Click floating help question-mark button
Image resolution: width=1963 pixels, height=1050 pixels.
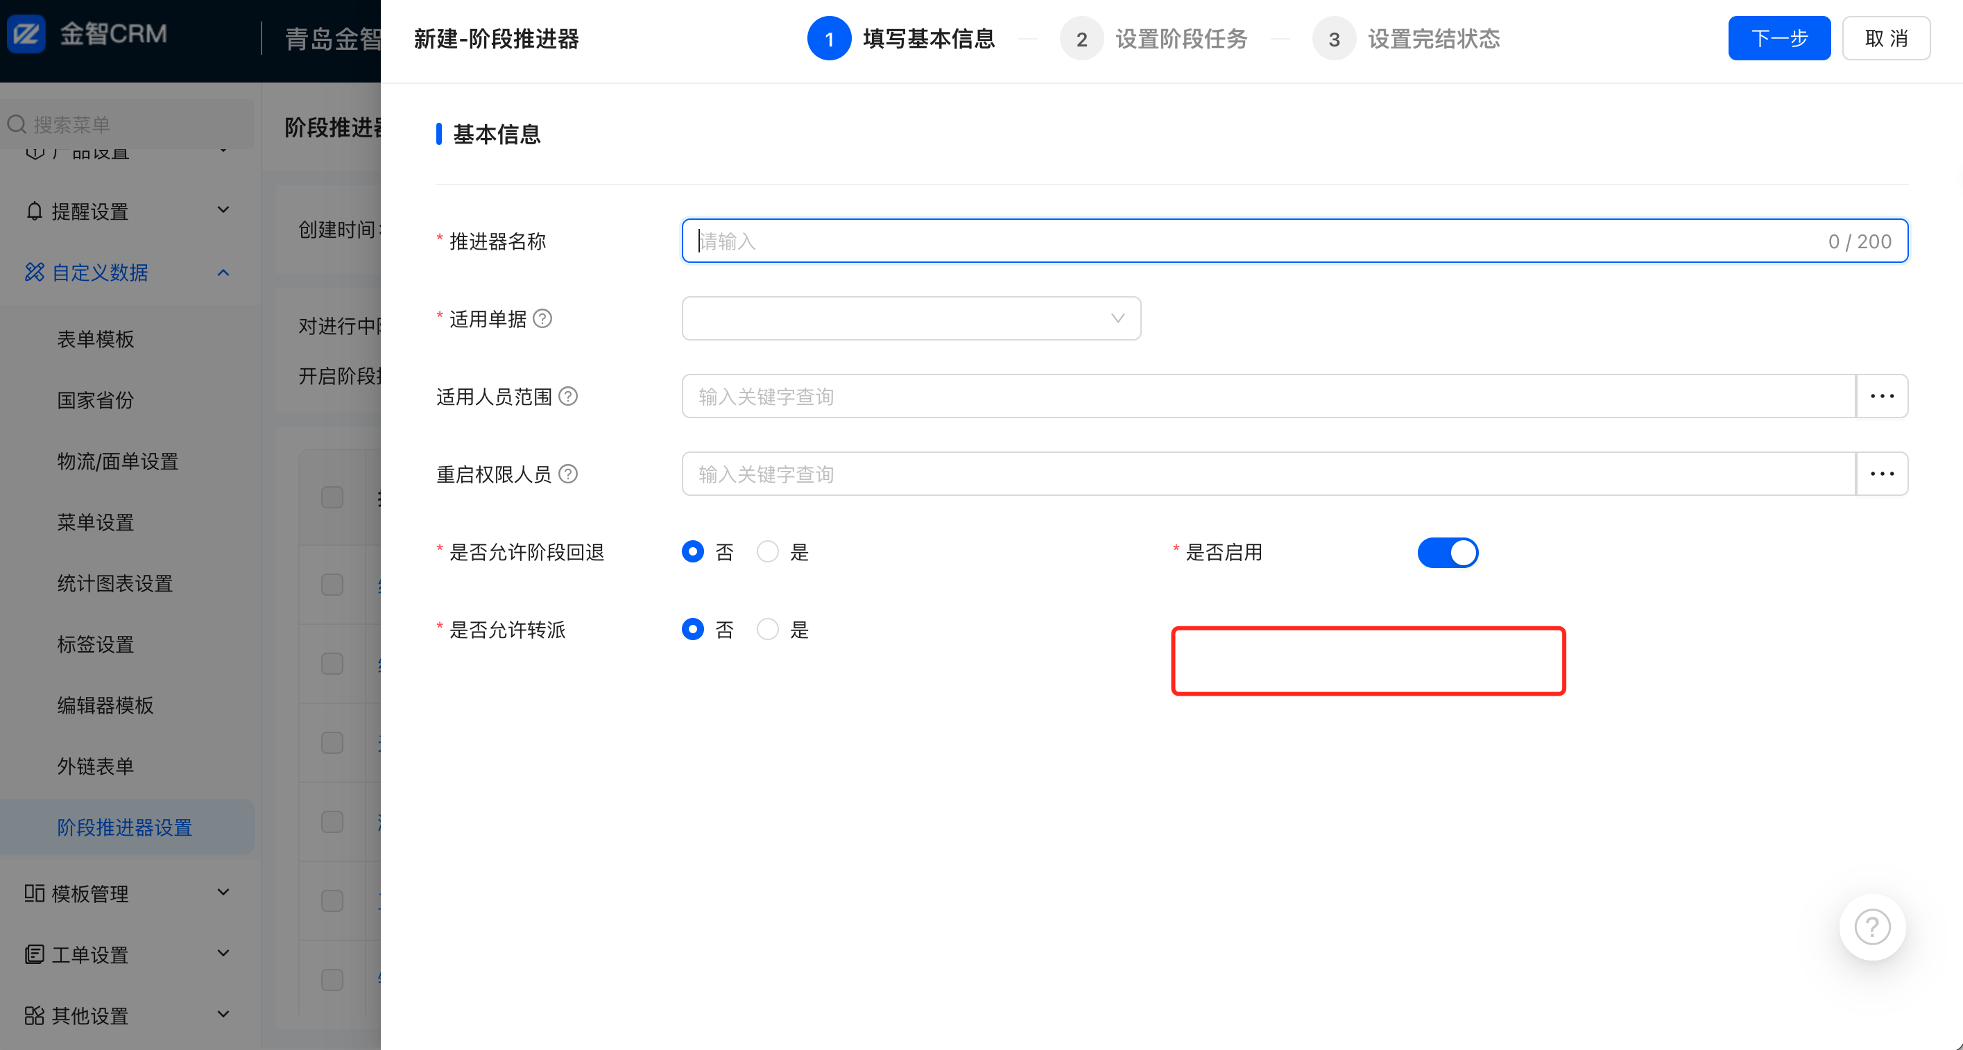point(1871,927)
